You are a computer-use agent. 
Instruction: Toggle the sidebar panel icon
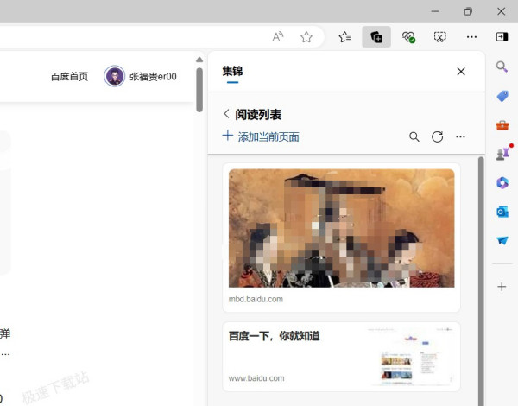(502, 36)
